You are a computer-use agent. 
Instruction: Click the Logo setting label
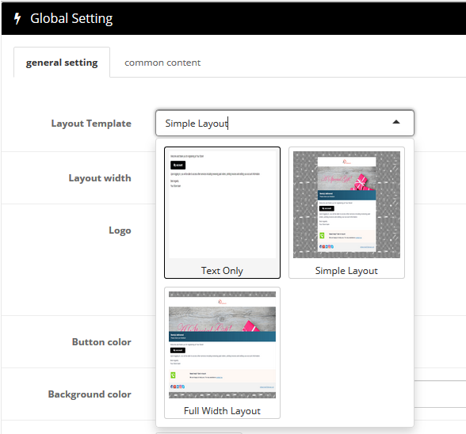120,230
